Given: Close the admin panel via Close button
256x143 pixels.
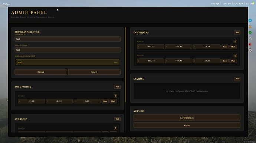Looking at the screenshot, I should click(x=187, y=125).
